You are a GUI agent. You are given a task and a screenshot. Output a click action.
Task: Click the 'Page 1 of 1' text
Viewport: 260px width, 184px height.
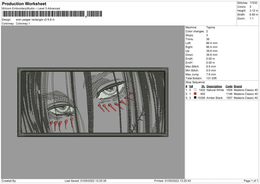point(251,181)
